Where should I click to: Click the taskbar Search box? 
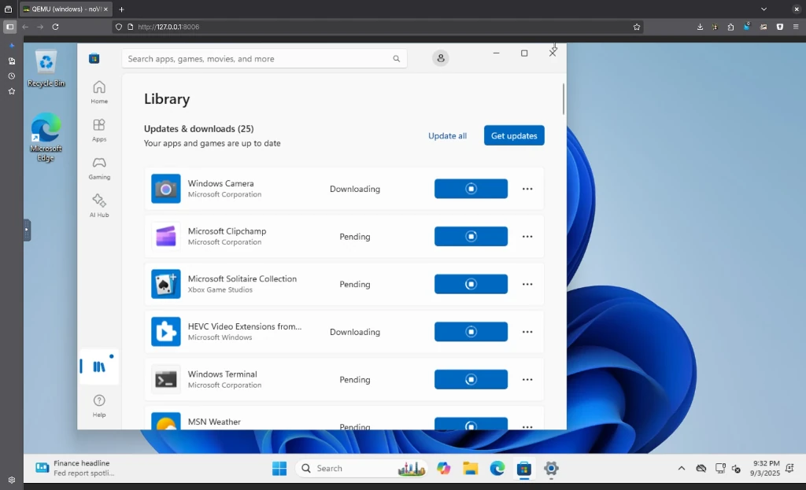[x=362, y=469]
